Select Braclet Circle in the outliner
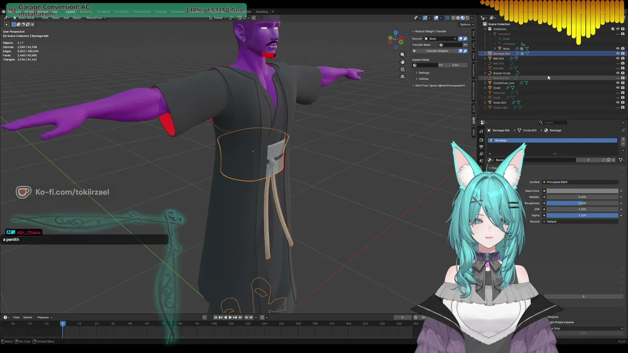628x353 pixels. coord(501,73)
